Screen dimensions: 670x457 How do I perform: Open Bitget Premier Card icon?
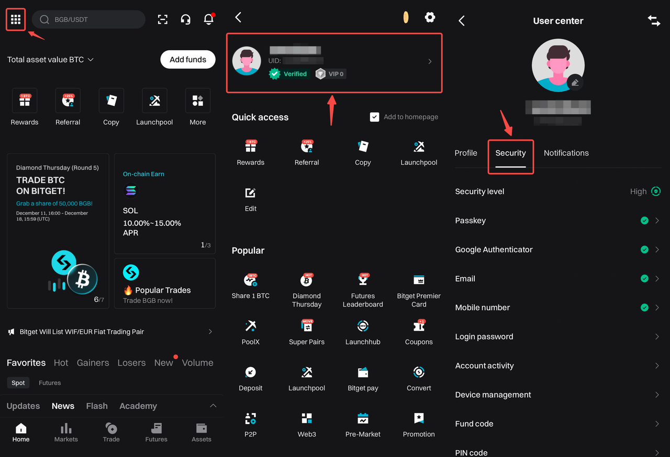click(x=419, y=280)
